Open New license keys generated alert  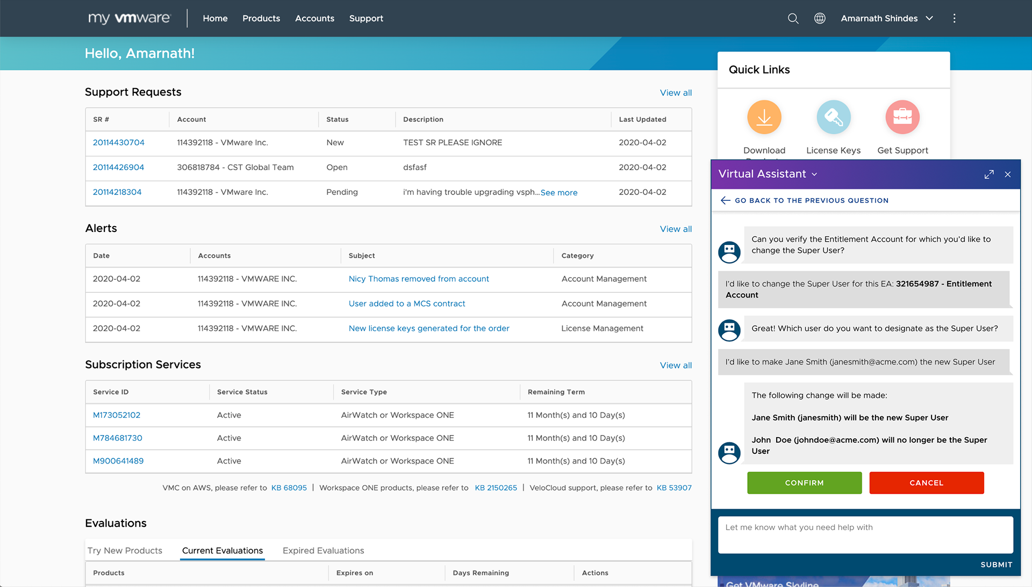tap(429, 328)
